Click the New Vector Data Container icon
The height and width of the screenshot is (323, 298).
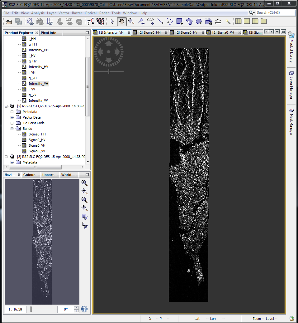(208, 22)
